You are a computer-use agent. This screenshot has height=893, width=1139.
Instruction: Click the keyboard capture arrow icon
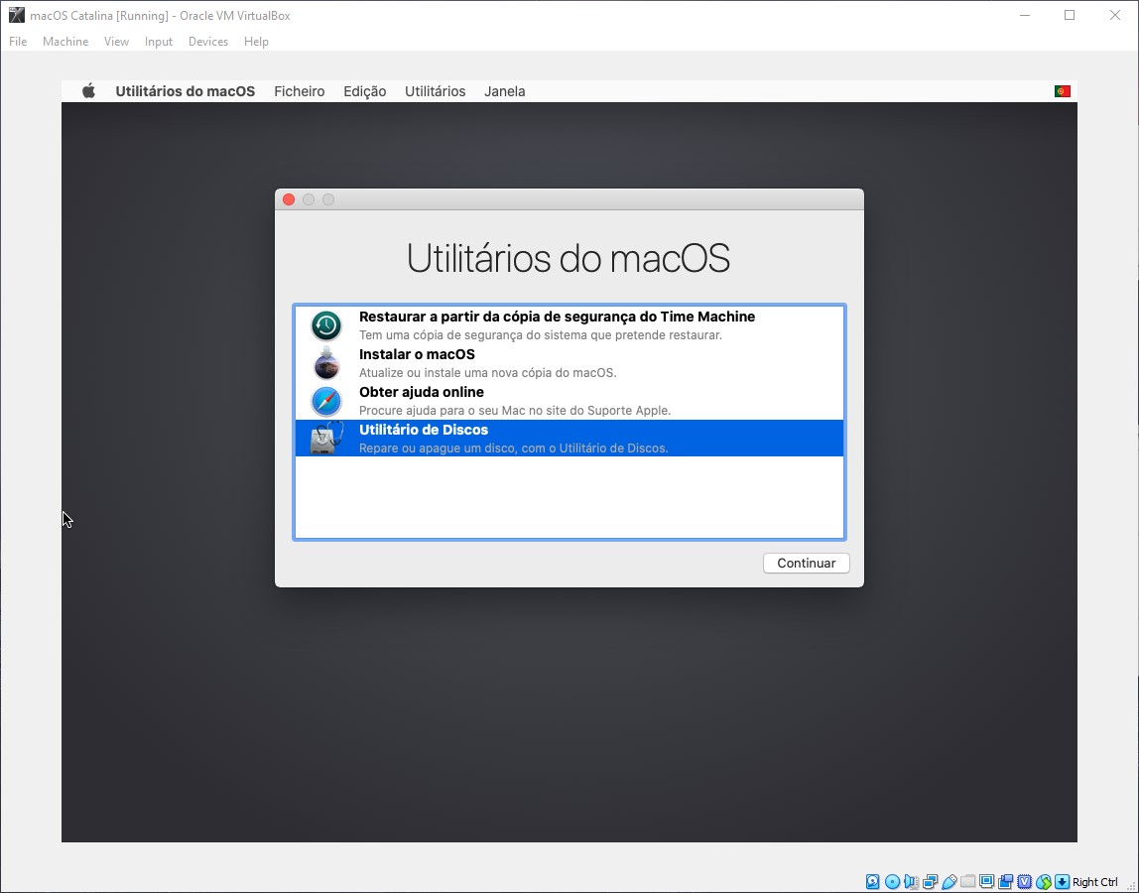point(1062,882)
